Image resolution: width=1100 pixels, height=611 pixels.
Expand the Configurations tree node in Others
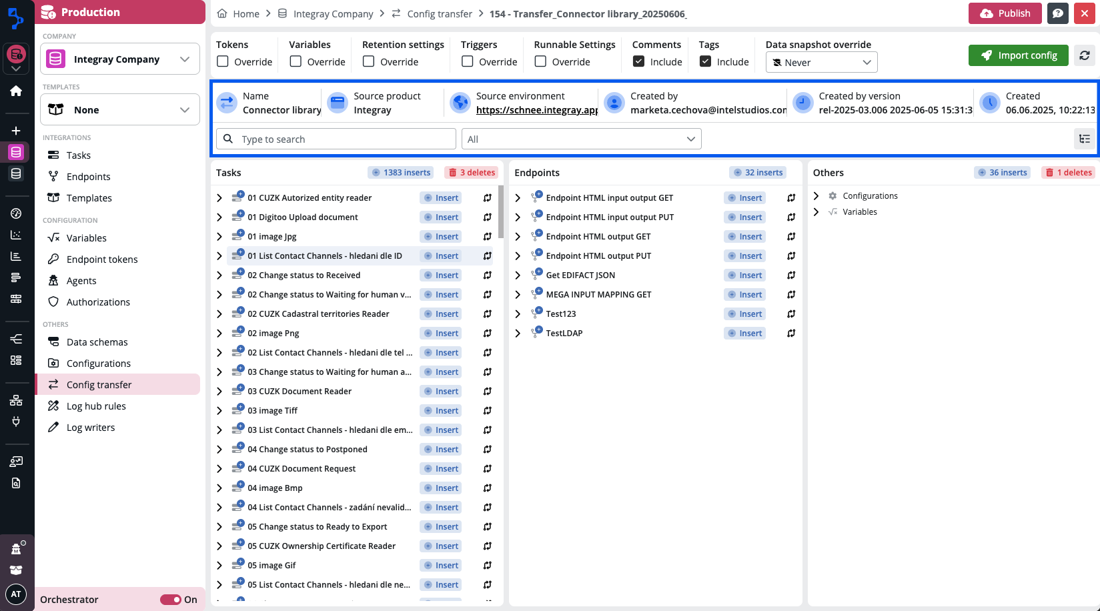coord(816,196)
